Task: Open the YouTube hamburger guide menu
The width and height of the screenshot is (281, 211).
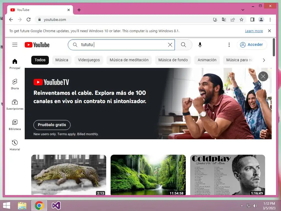Action: point(15,45)
